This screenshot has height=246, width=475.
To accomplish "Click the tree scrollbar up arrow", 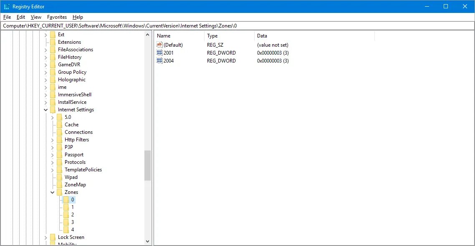I will (x=147, y=35).
